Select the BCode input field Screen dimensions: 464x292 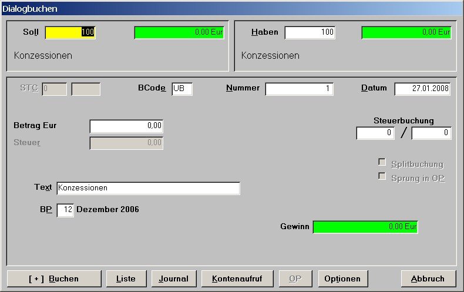click(182, 89)
